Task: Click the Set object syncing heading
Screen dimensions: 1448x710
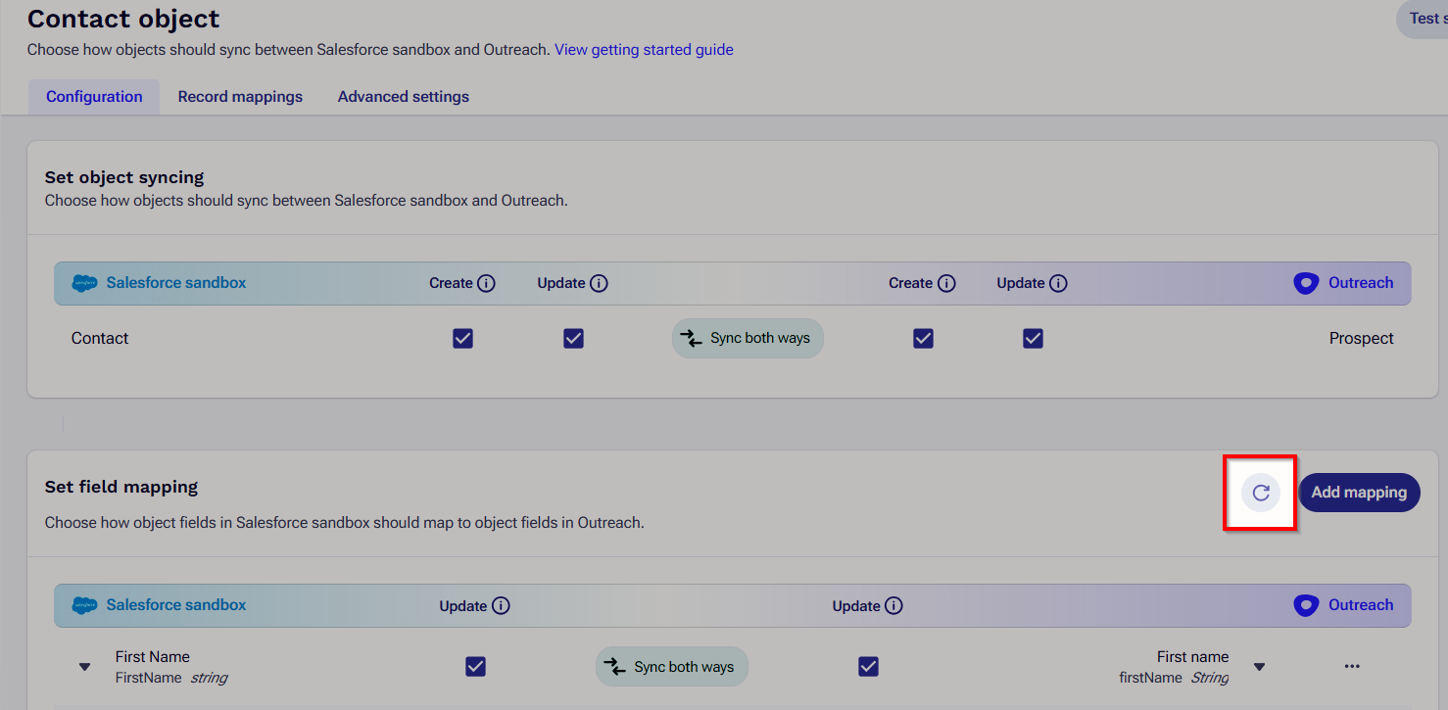Action: [x=124, y=177]
